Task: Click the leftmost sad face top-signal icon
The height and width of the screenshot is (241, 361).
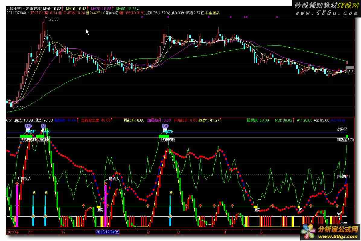Action: click(x=28, y=126)
